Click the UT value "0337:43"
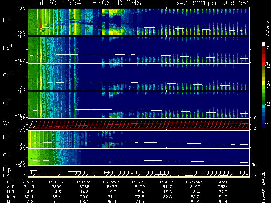 click(194, 182)
